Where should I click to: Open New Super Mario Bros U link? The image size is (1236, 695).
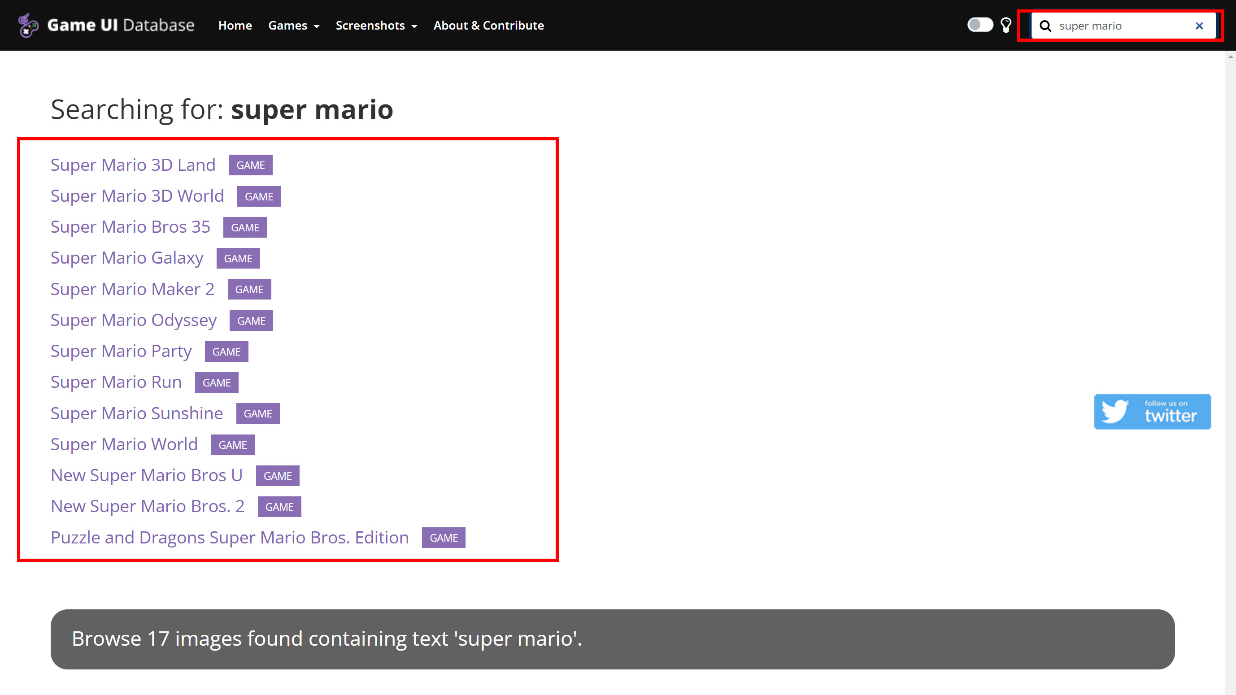click(146, 475)
